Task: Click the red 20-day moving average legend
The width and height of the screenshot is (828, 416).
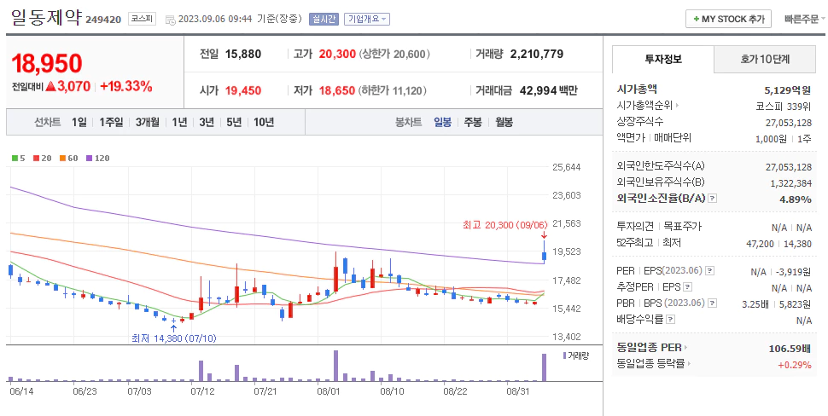Action: tap(42, 159)
